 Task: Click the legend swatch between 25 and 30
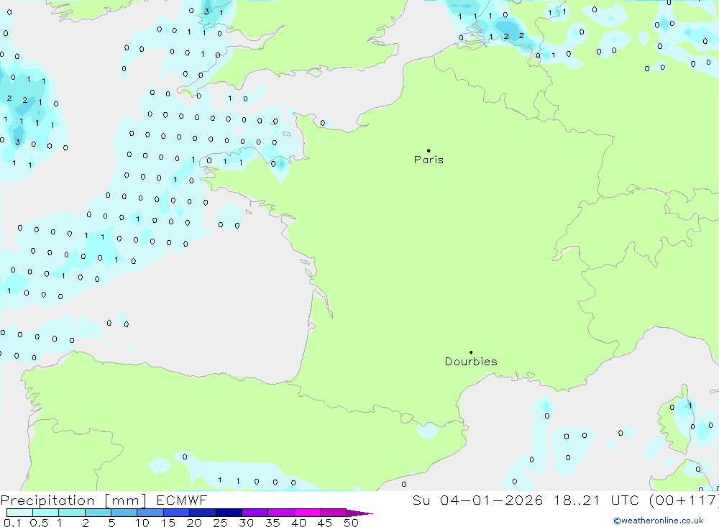coord(229,513)
